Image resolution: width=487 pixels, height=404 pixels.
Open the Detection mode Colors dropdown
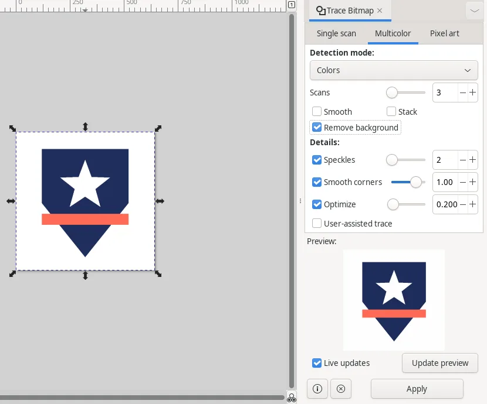[394, 70]
